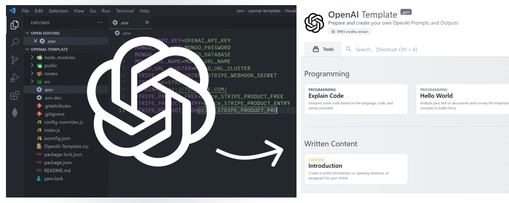
Task: Click the zip icon of OpenAI-Template.zip
Action: click(x=39, y=146)
